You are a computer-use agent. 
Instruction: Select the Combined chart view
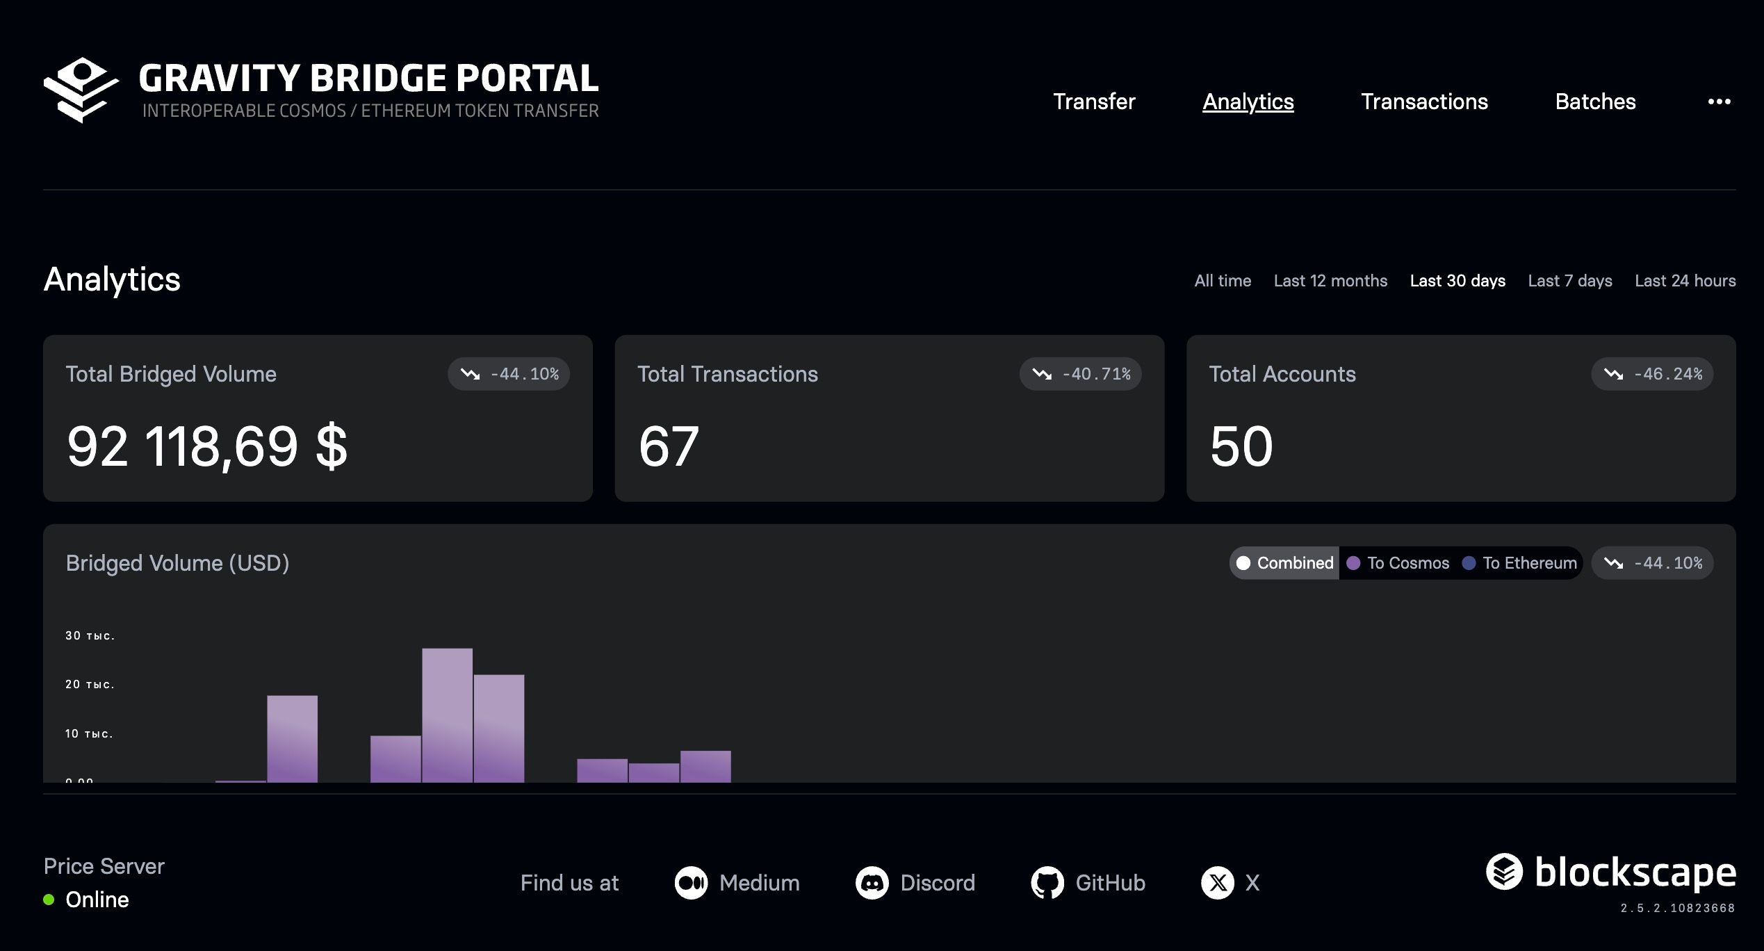tap(1285, 563)
